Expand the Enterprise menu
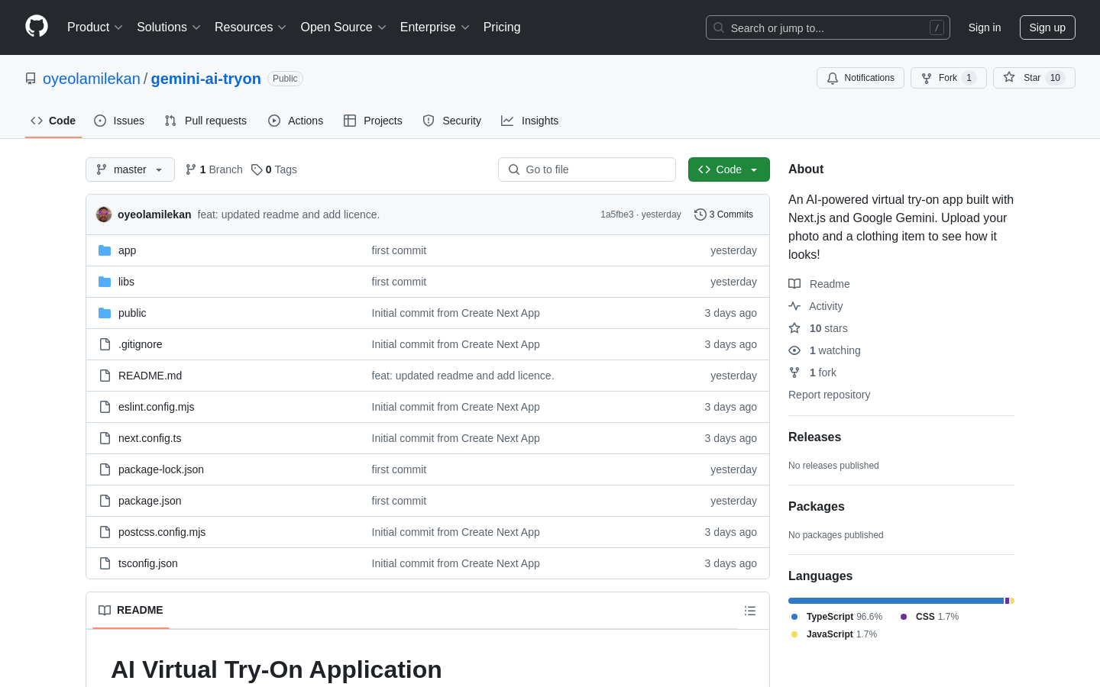The image size is (1100, 687). [435, 27]
